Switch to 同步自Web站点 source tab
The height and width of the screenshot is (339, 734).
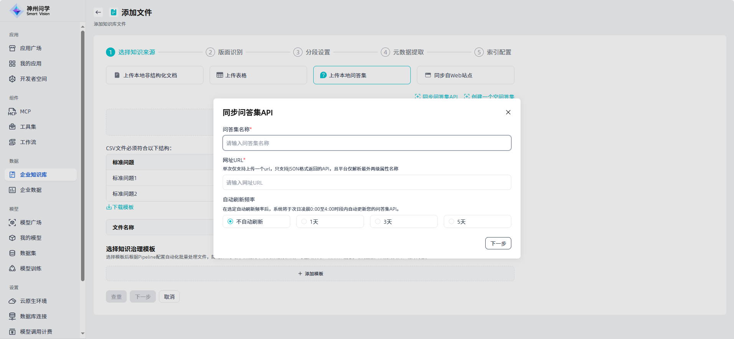pyautogui.click(x=465, y=75)
